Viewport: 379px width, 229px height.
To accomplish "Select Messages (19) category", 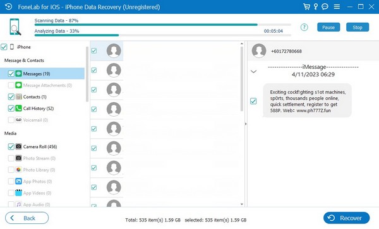I will (42, 74).
